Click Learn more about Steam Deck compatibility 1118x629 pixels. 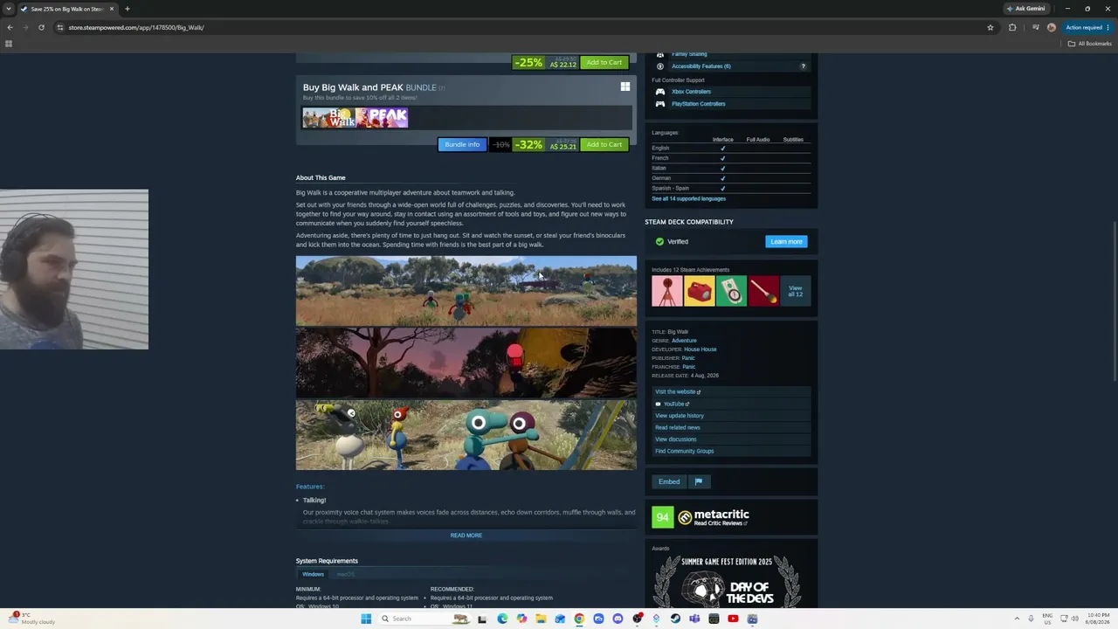click(786, 242)
